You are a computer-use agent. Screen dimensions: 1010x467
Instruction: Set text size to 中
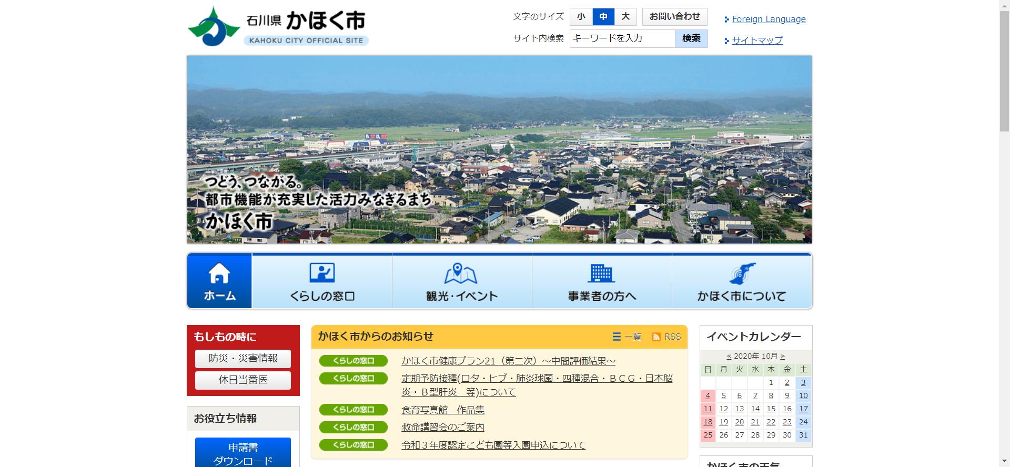(x=603, y=17)
